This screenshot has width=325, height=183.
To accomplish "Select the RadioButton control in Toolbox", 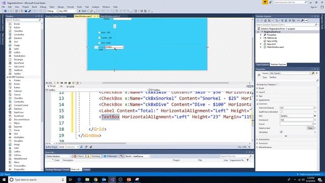I will [19, 56].
